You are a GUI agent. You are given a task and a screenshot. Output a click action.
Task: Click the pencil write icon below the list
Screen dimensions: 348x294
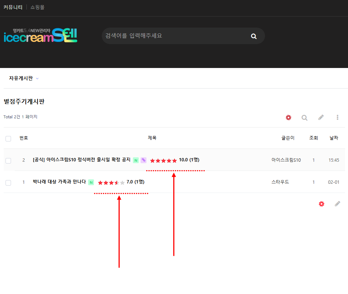coord(337,204)
